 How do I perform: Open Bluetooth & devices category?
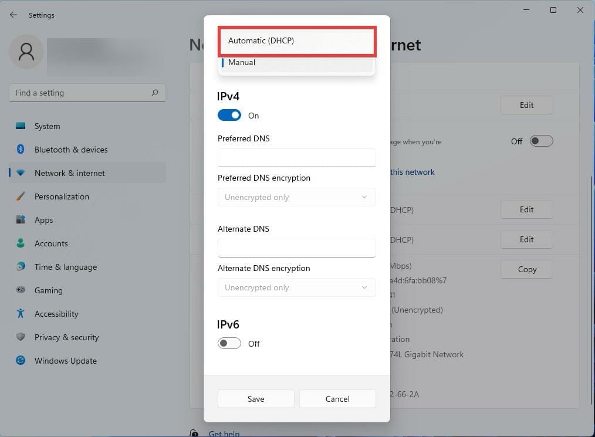(x=87, y=150)
